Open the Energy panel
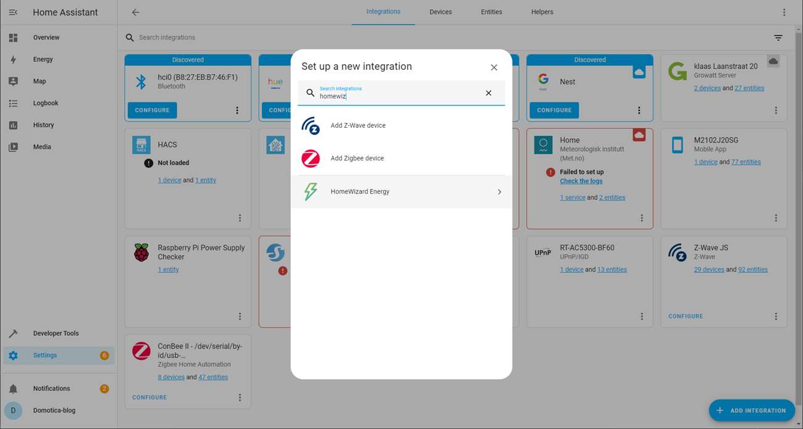This screenshot has height=429, width=803. pyautogui.click(x=59, y=59)
